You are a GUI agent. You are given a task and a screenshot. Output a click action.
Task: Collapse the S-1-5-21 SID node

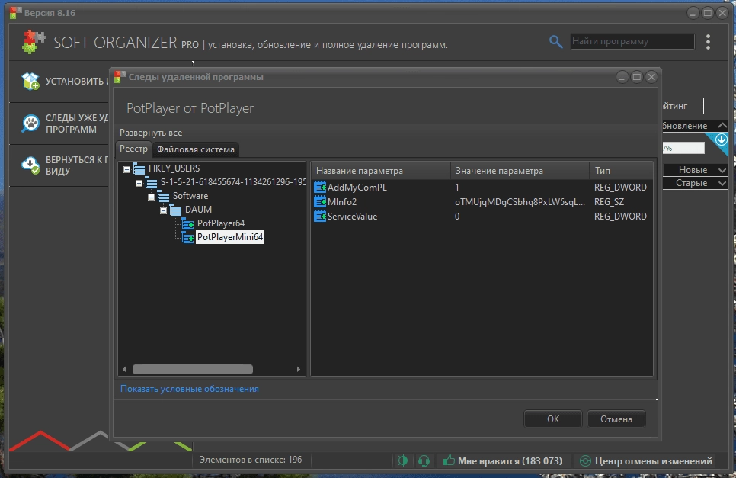point(139,183)
